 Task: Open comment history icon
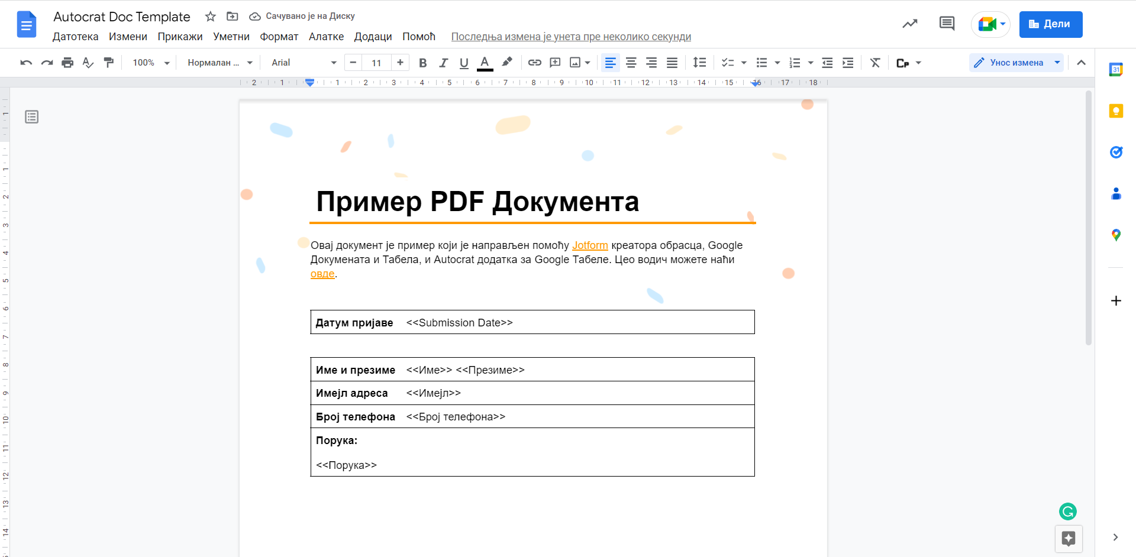click(x=947, y=24)
